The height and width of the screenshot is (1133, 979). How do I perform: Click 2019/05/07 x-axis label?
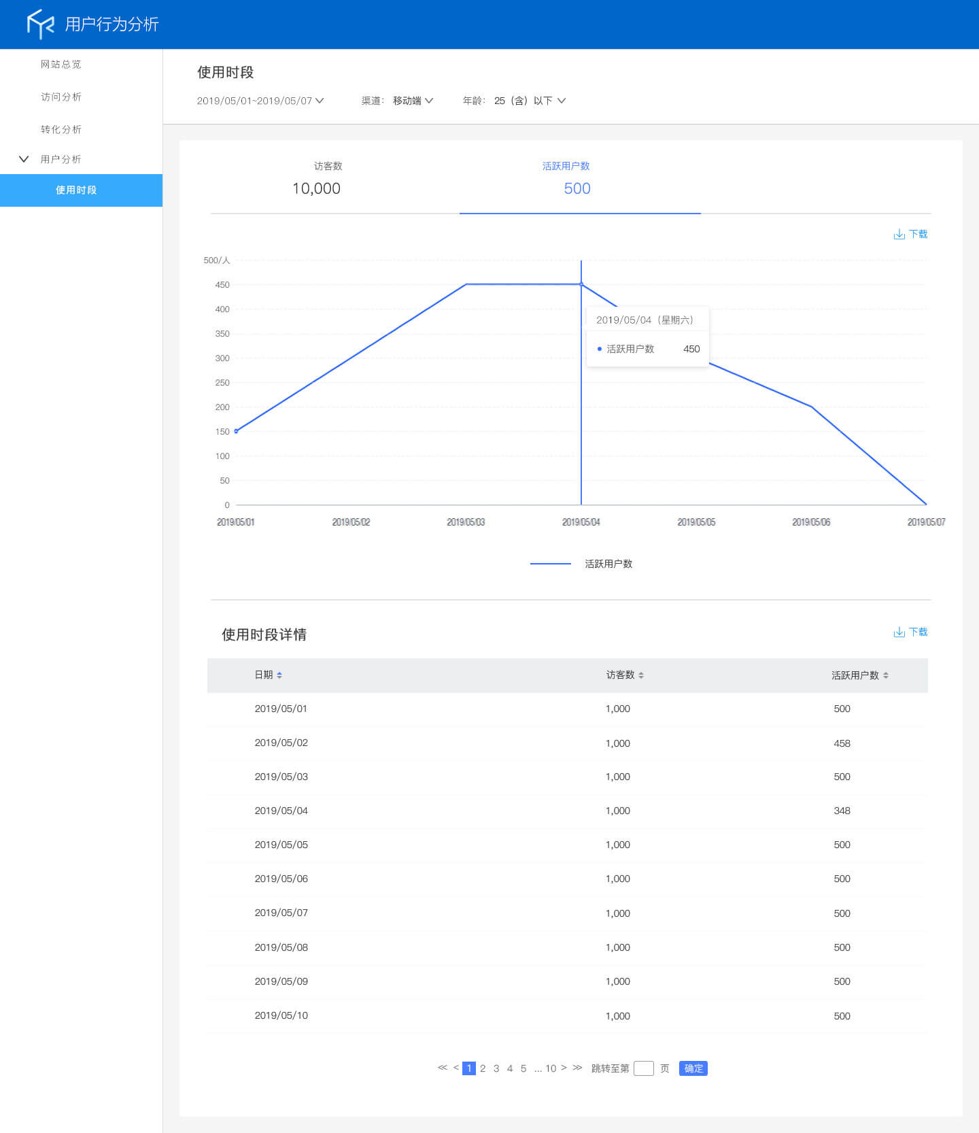[x=926, y=522]
